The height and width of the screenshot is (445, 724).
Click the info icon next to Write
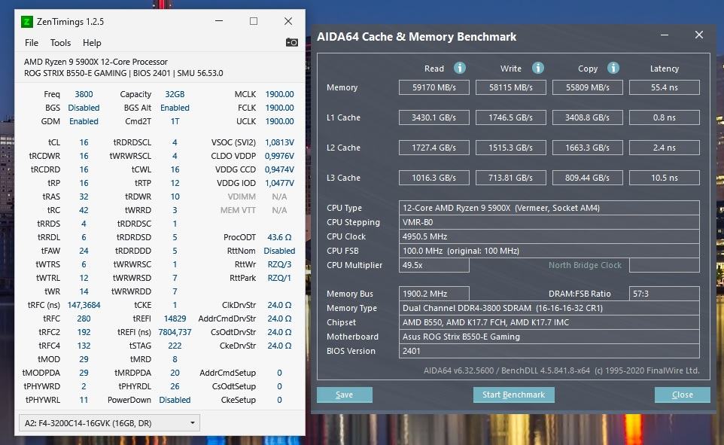[x=537, y=68]
